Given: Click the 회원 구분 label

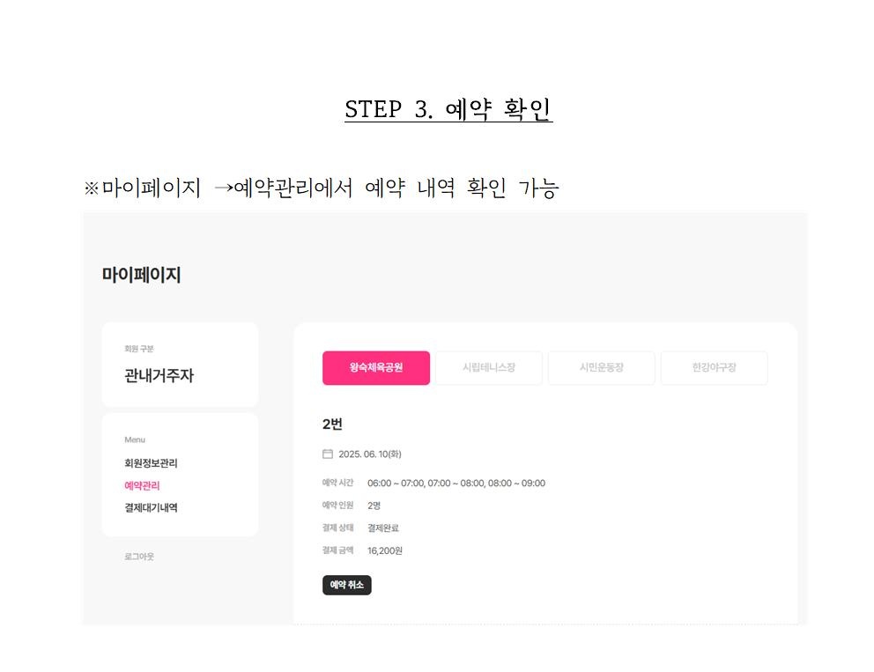Looking at the screenshot, I should coord(139,349).
